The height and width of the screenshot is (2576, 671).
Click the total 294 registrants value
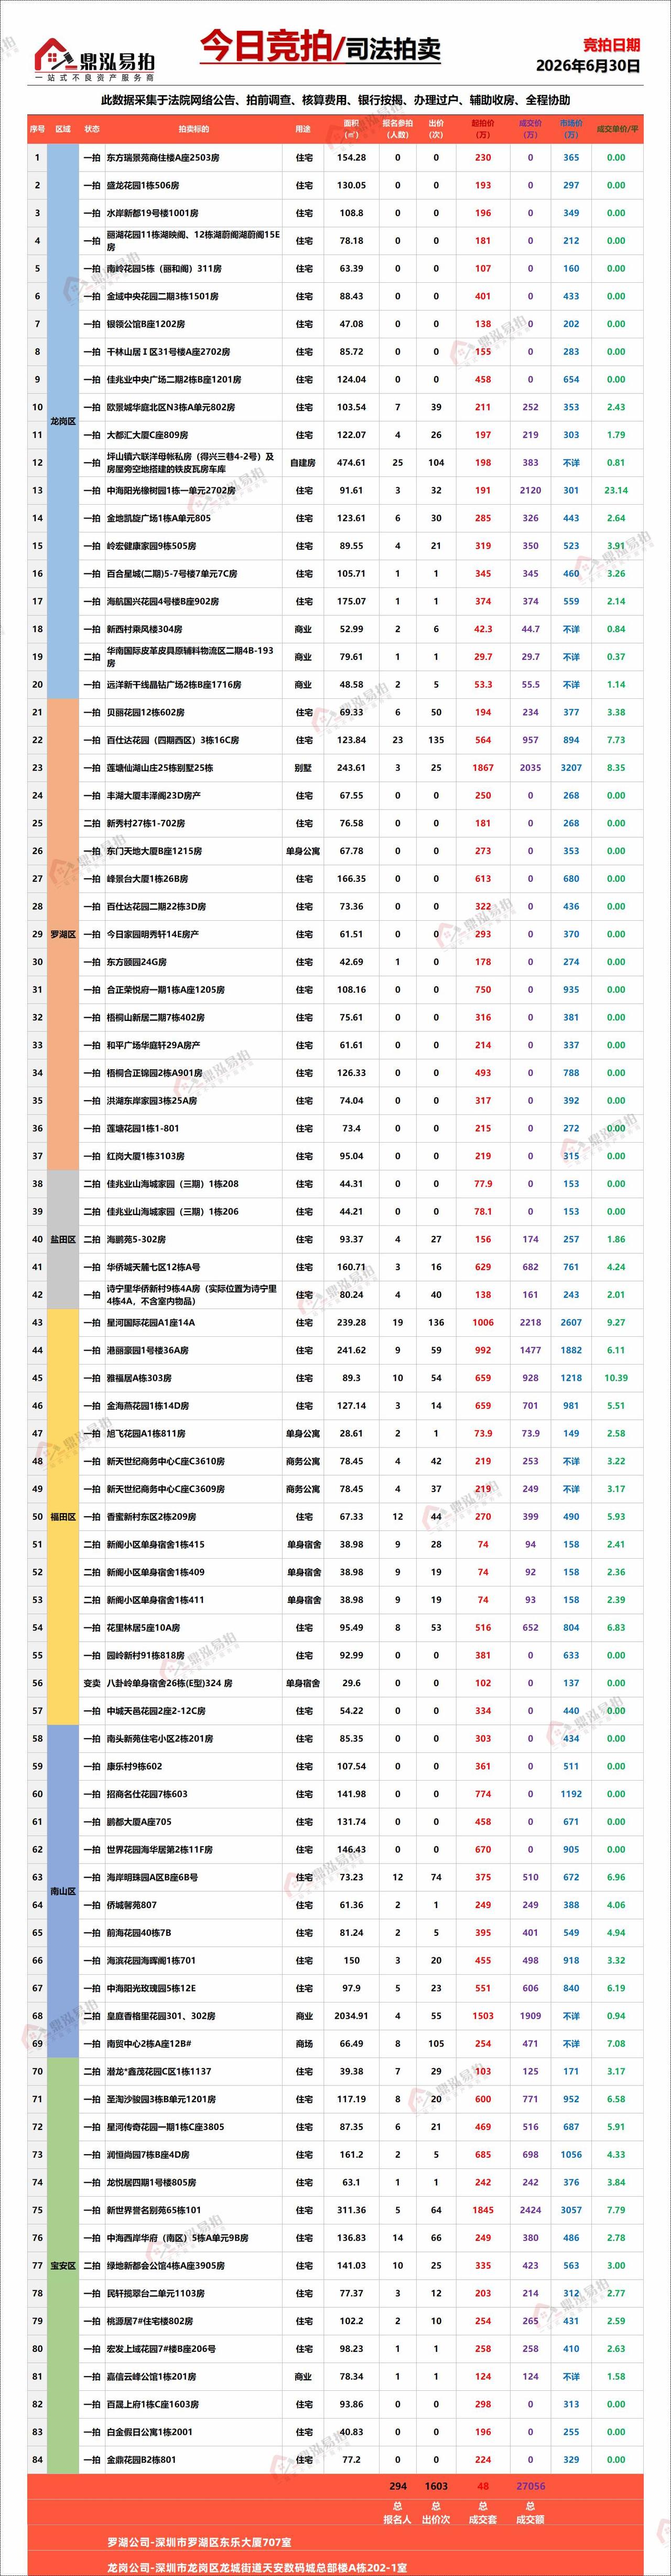[x=397, y=2485]
